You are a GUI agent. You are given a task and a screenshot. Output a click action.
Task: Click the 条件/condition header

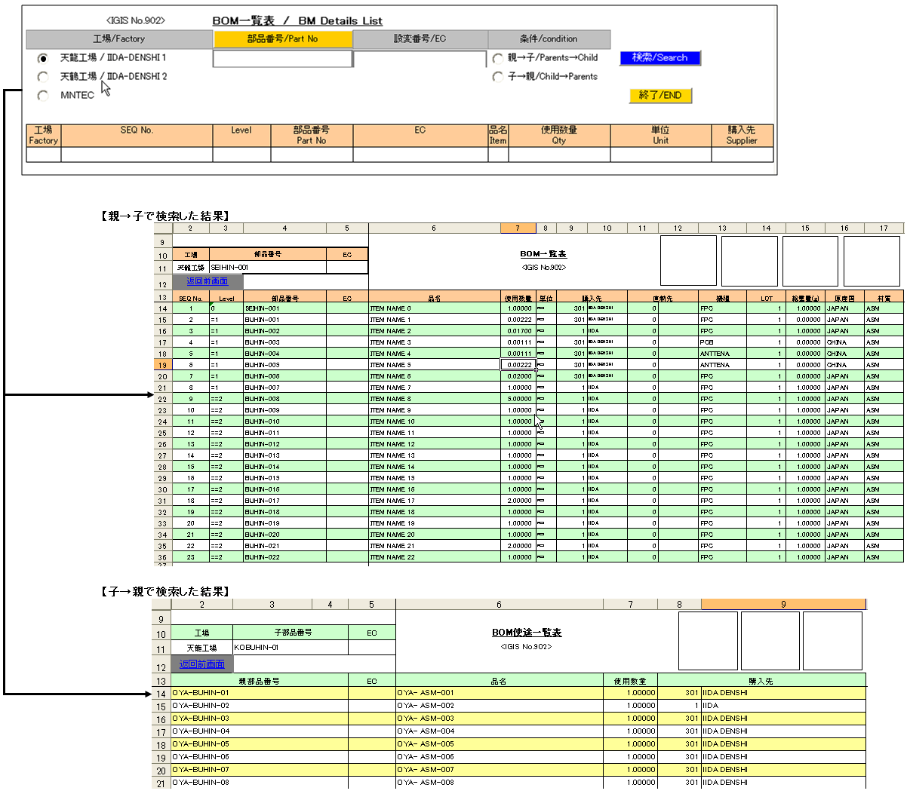click(x=549, y=39)
